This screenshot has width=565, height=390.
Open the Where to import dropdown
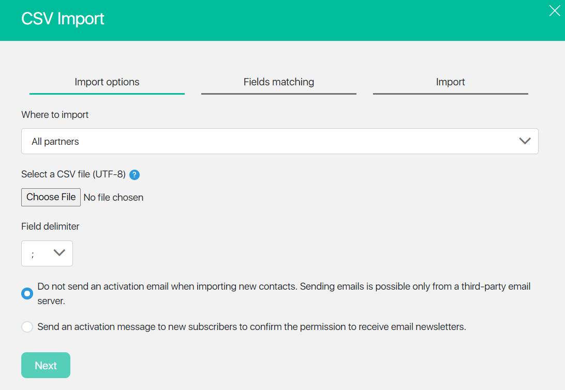tap(279, 141)
